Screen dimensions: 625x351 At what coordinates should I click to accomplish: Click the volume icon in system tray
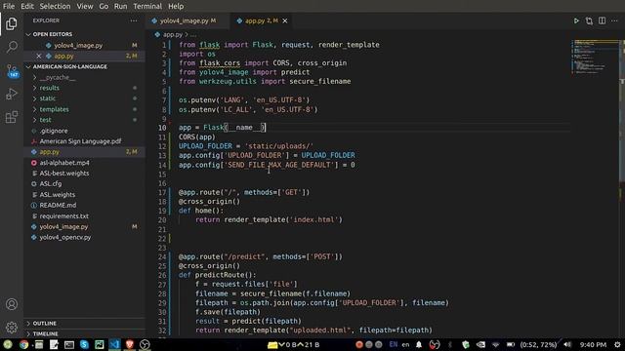coord(567,344)
